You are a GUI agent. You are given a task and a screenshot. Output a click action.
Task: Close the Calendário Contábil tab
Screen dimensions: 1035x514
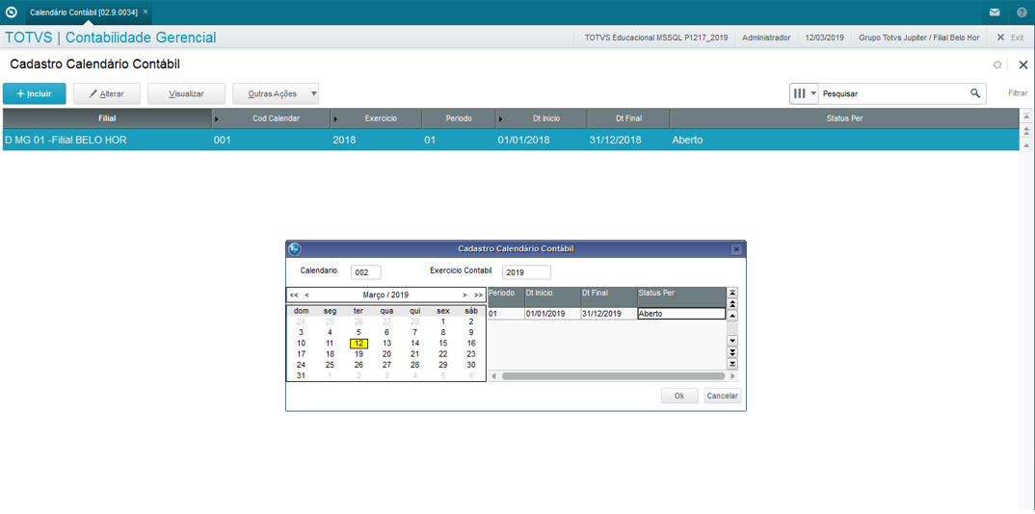[146, 12]
